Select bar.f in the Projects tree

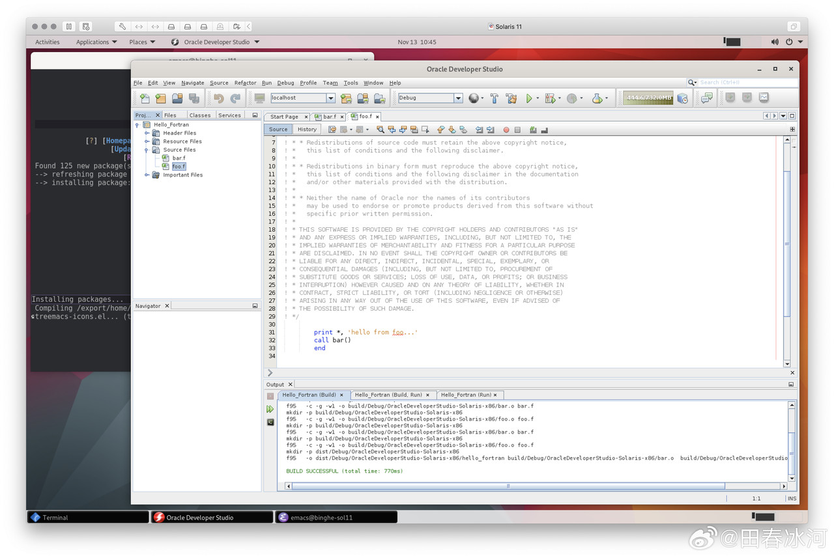(x=179, y=158)
